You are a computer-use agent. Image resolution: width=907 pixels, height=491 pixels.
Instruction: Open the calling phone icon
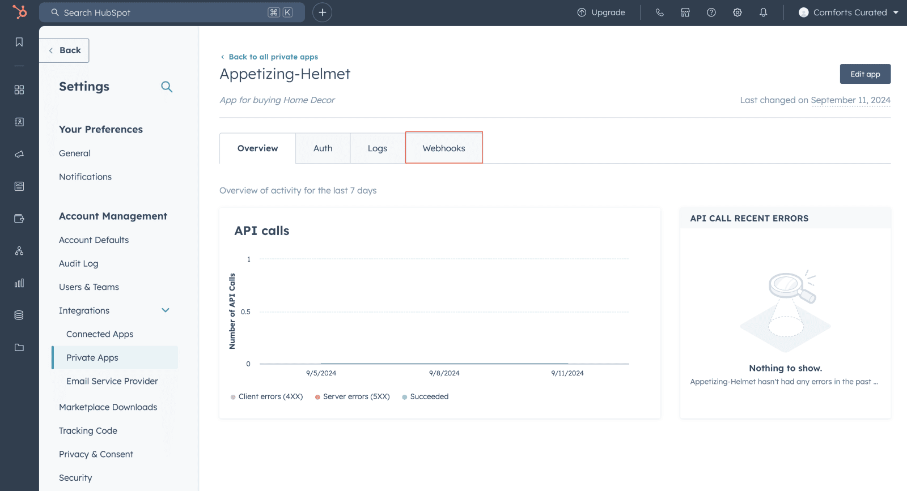(659, 12)
